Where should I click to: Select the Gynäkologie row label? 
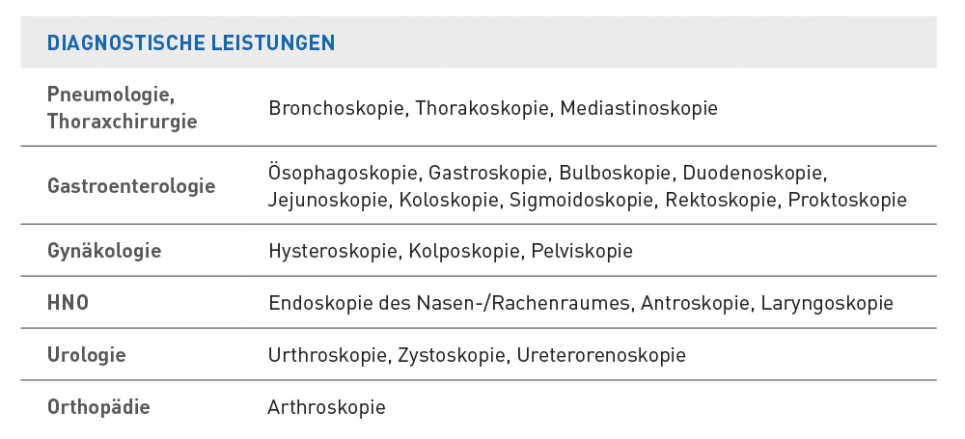coord(104,251)
